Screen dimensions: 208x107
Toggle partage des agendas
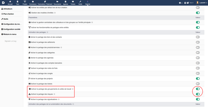198,58
